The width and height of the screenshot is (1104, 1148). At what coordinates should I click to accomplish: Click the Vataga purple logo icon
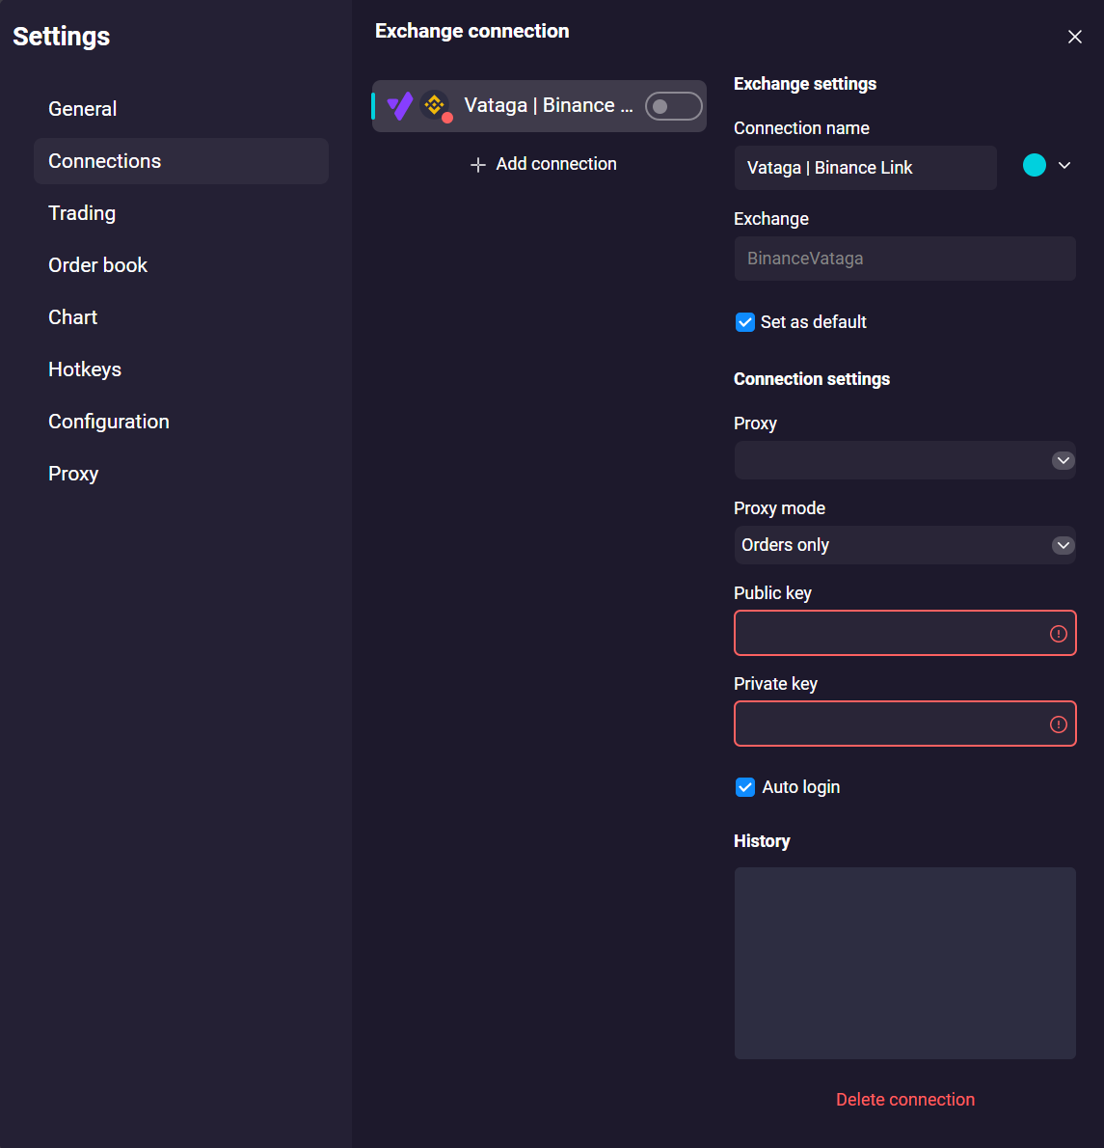[x=400, y=106]
